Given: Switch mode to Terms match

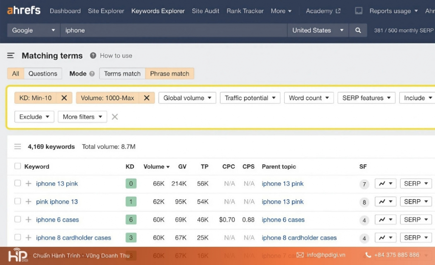Looking at the screenshot, I should tap(122, 74).
